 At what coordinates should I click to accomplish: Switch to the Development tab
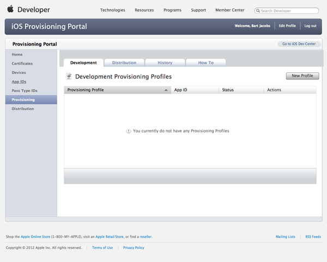pyautogui.click(x=83, y=63)
